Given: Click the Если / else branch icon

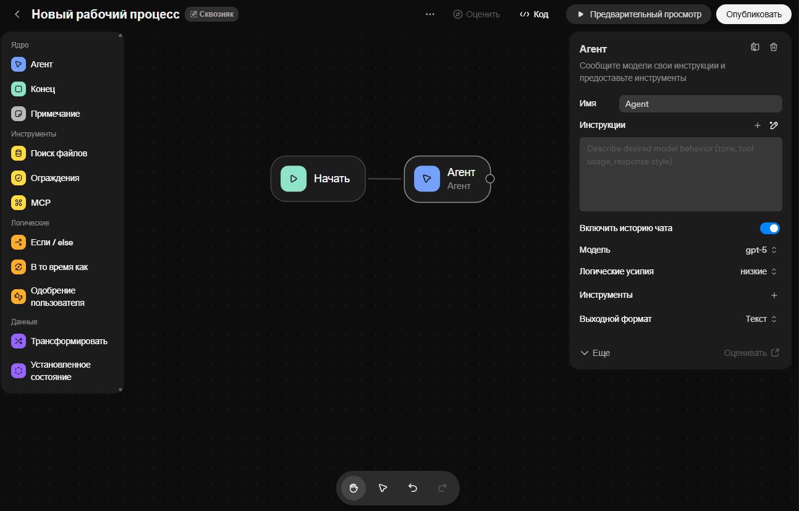Looking at the screenshot, I should pos(19,242).
